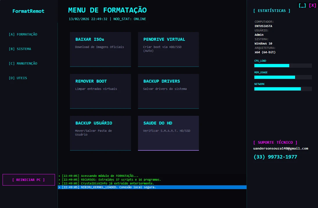Click the MEM_USAGE bar
This screenshot has width=318, height=208.
[283, 77]
